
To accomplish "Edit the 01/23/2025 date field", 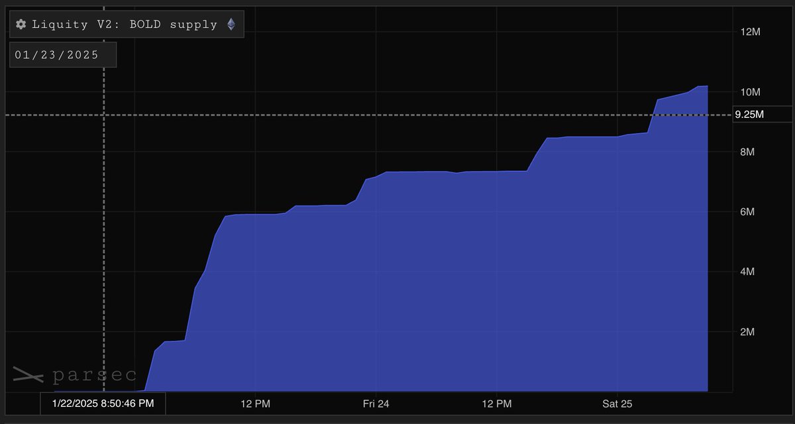I will (x=64, y=55).
